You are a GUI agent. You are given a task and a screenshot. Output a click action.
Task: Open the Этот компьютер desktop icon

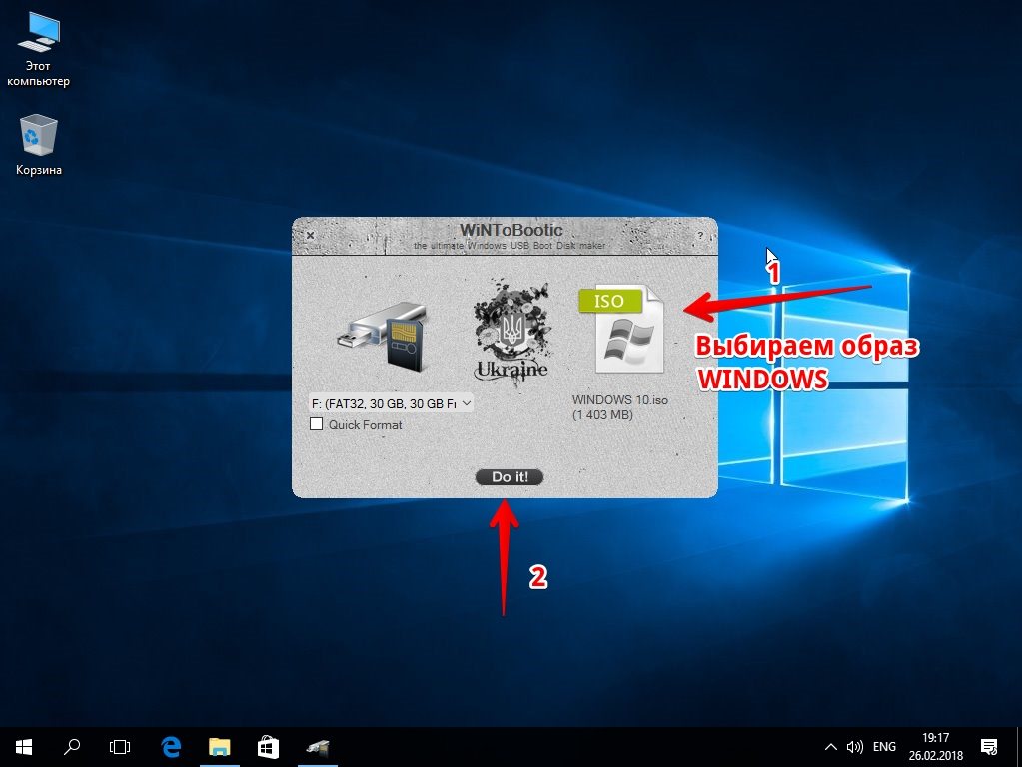pos(38,50)
